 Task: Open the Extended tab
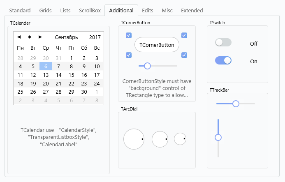pos(192,11)
